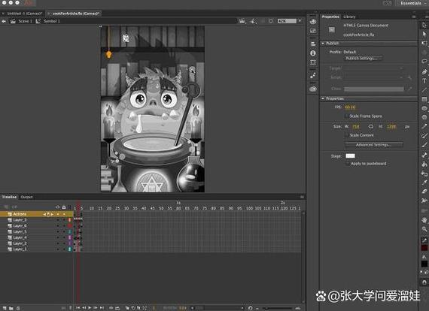Open the Properties panel options menu
Image resolution: width=429 pixels, height=311 pixels.
click(414, 17)
